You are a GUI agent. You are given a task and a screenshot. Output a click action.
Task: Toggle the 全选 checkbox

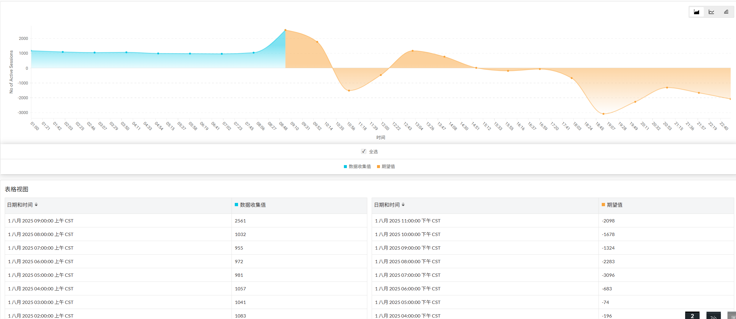tap(364, 151)
